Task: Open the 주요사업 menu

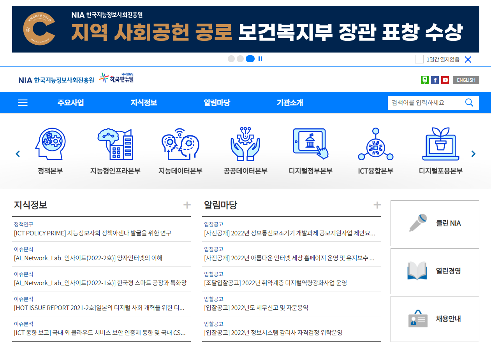Action: tap(70, 103)
